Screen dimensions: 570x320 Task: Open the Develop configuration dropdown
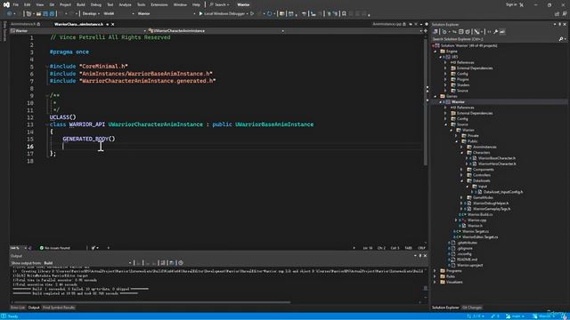coord(91,14)
